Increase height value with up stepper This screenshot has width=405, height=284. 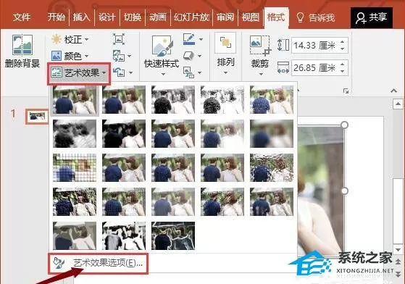click(342, 42)
